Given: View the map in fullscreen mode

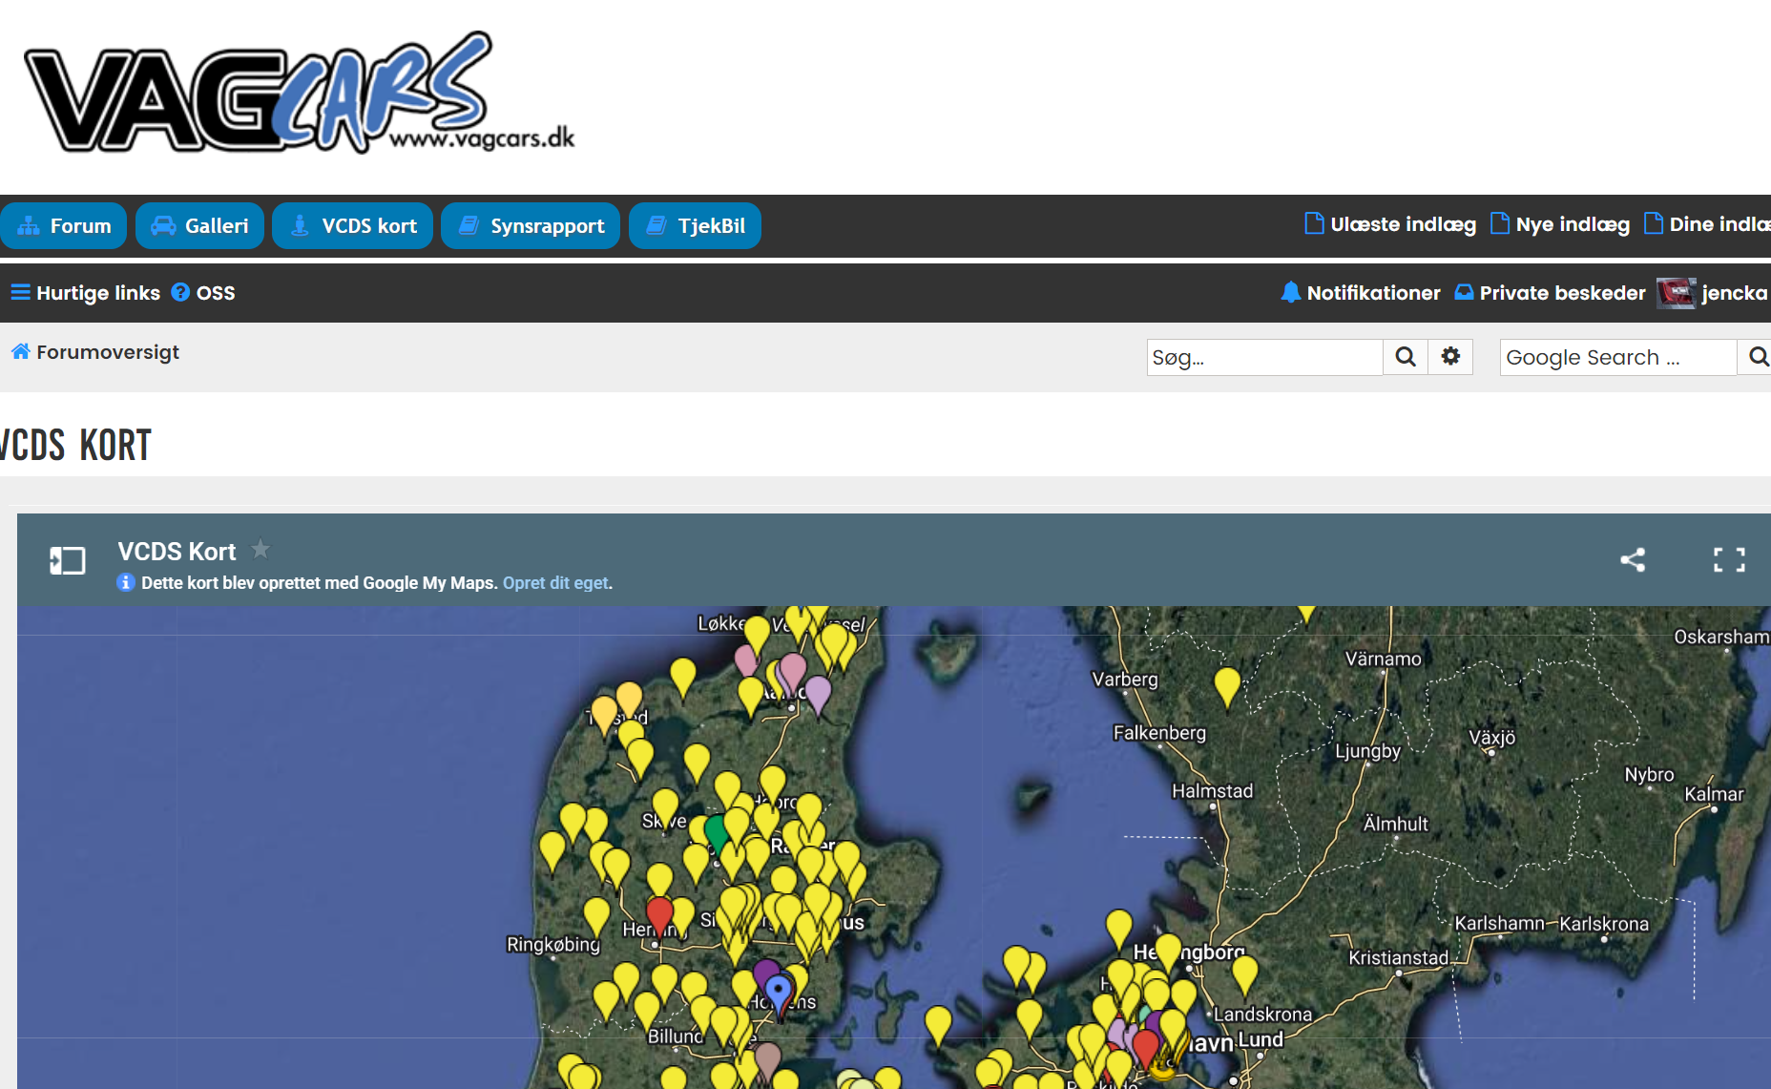Looking at the screenshot, I should click(1728, 560).
